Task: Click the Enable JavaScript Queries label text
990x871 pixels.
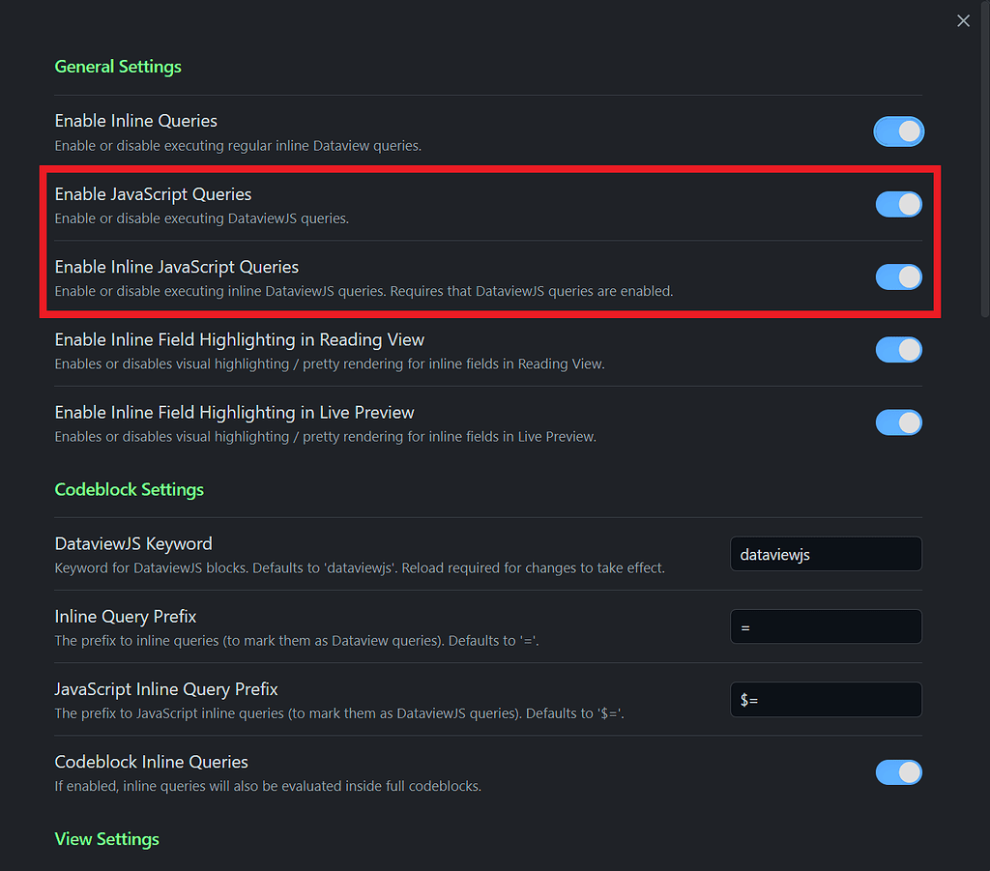Action: pos(153,194)
